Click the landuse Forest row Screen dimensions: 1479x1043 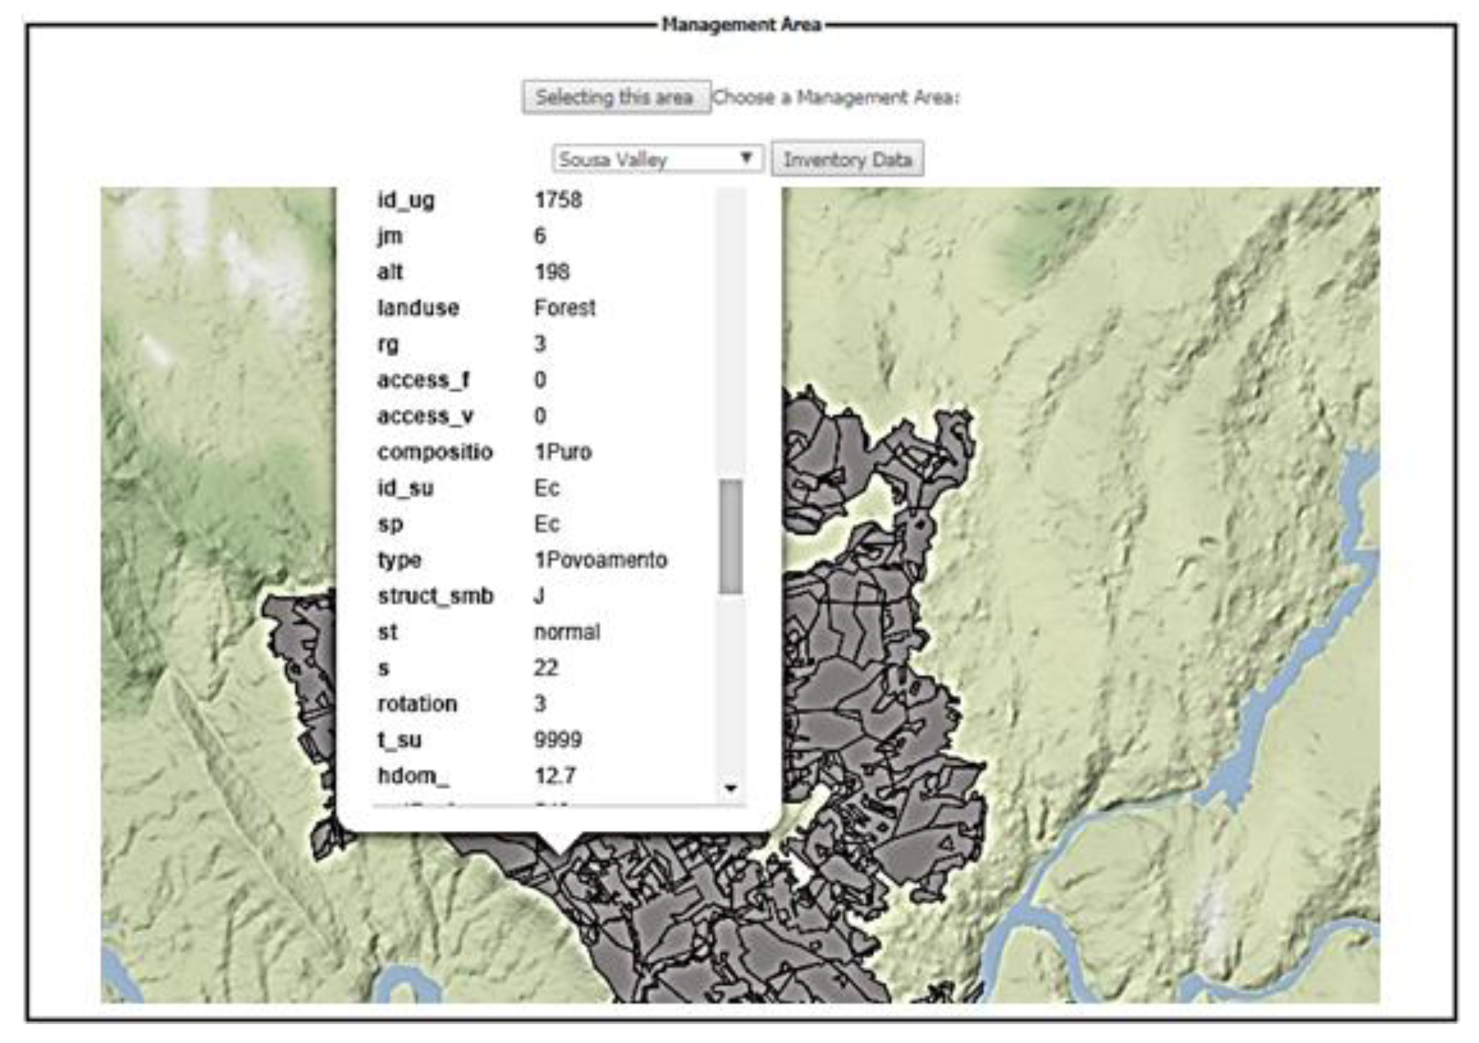(564, 308)
